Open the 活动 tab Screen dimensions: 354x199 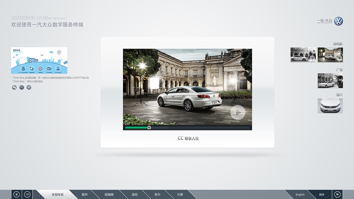(134, 195)
